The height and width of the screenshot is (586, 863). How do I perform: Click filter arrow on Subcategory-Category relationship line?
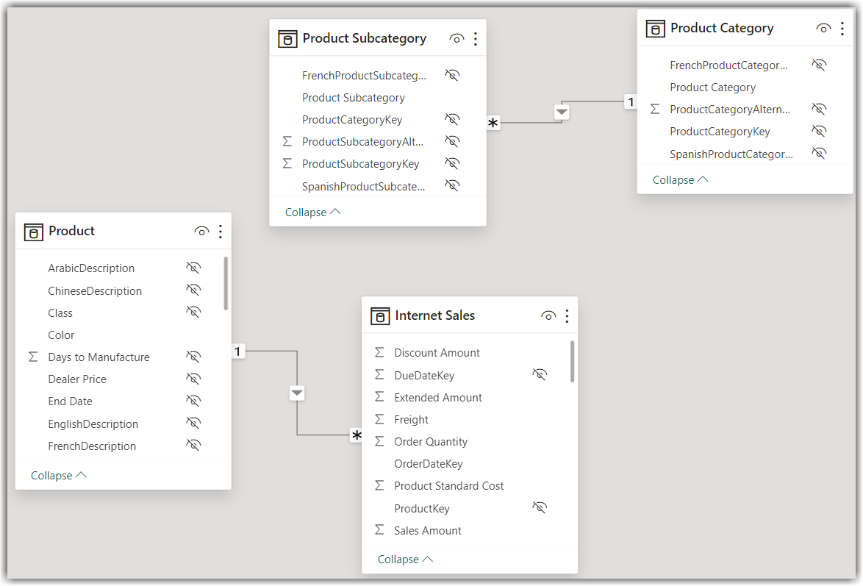[x=562, y=112]
